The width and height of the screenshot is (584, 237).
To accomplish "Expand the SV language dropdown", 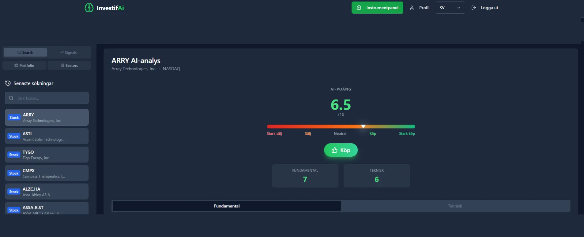I will [450, 8].
